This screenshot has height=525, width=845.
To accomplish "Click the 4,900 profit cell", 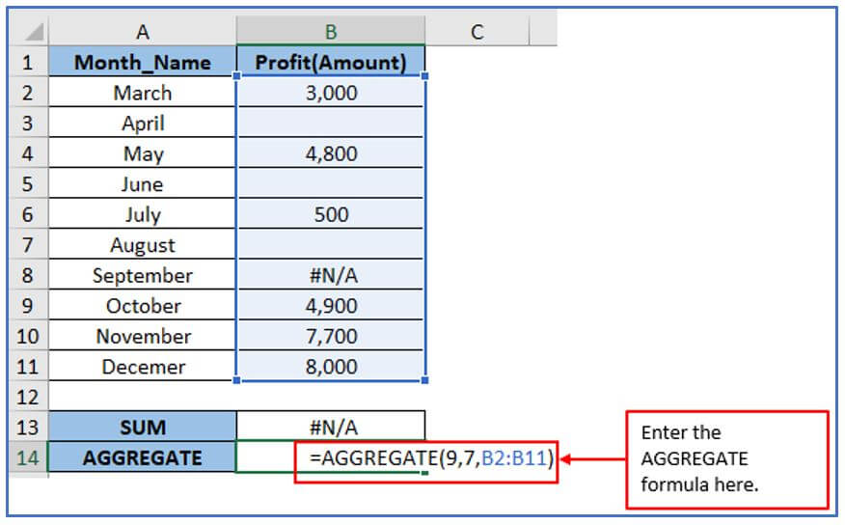I will pyautogui.click(x=330, y=305).
